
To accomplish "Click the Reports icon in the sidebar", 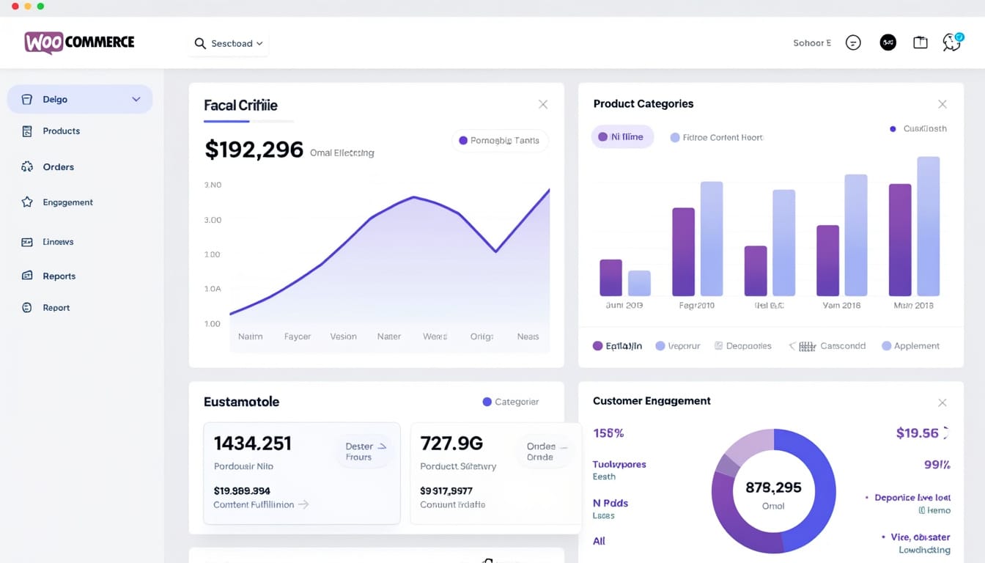I will [x=26, y=276].
